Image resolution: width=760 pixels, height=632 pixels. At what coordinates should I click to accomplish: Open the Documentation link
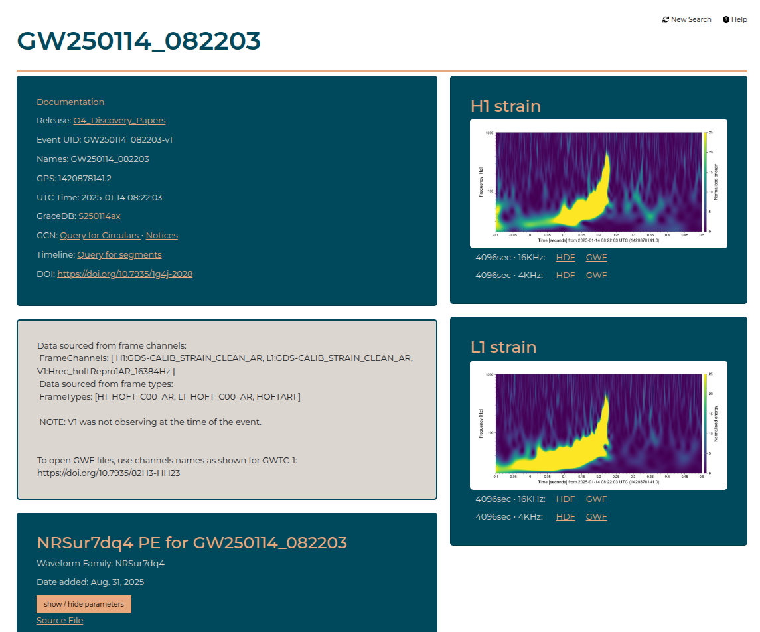point(70,102)
